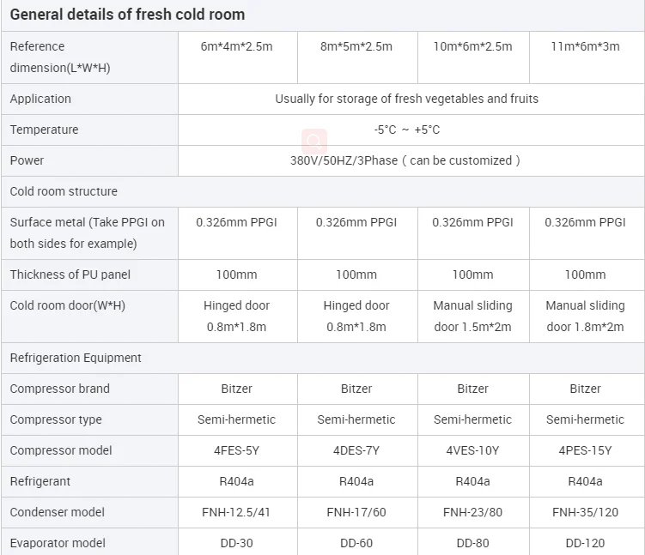The height and width of the screenshot is (555, 645).
Task: Click the Manual sliding door 1.5m*2m cell
Action: pyautogui.click(x=472, y=316)
